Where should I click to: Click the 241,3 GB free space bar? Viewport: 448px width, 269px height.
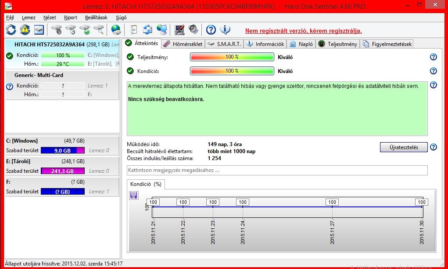tap(63, 171)
